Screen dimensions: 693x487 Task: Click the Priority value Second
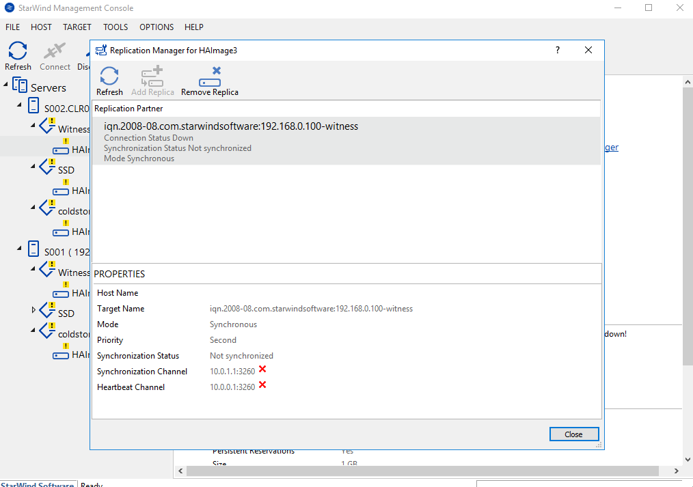(x=223, y=340)
